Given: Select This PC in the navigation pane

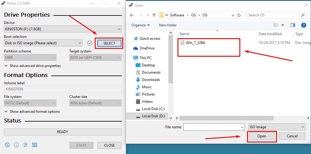Looking at the screenshot, I should point(143,58).
